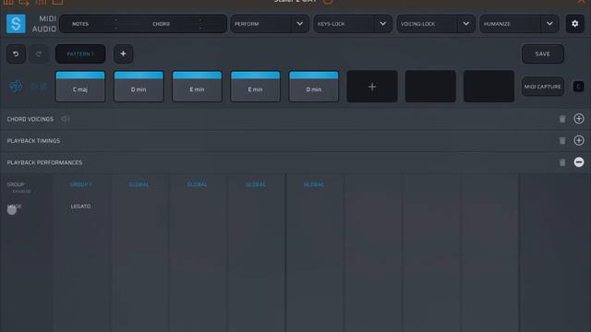Click the MODE row label

click(x=15, y=207)
